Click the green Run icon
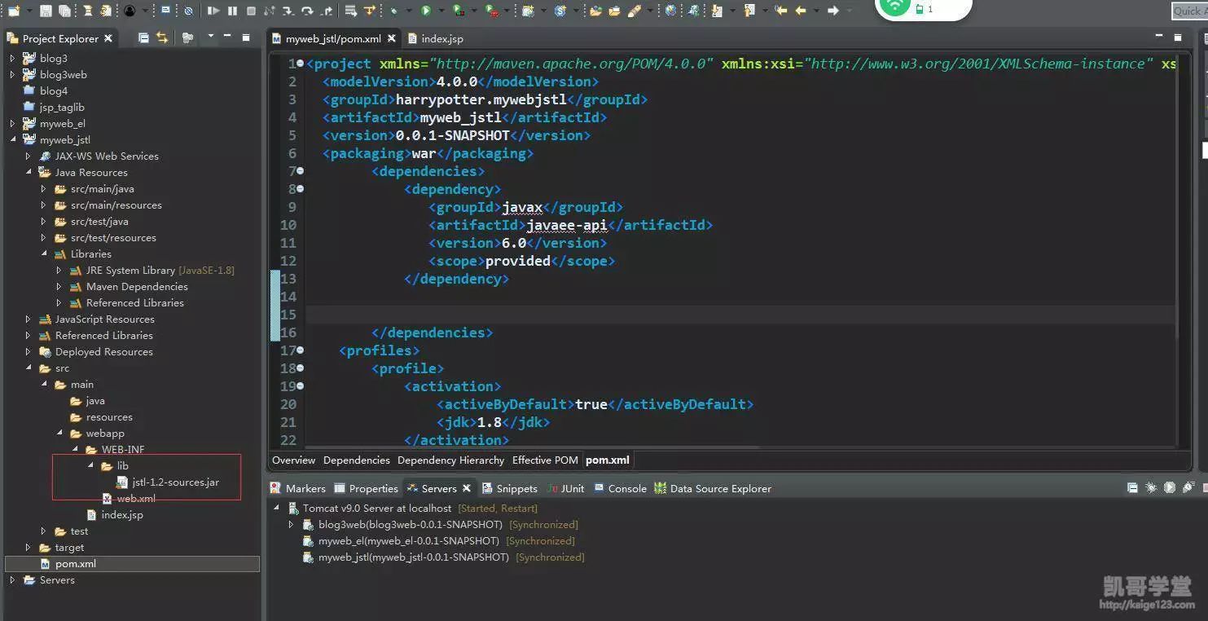The image size is (1208, 621). point(425,11)
